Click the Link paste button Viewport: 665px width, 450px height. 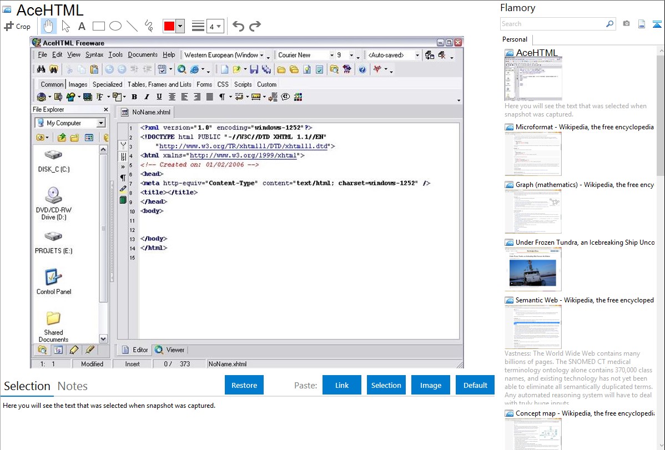coord(342,385)
